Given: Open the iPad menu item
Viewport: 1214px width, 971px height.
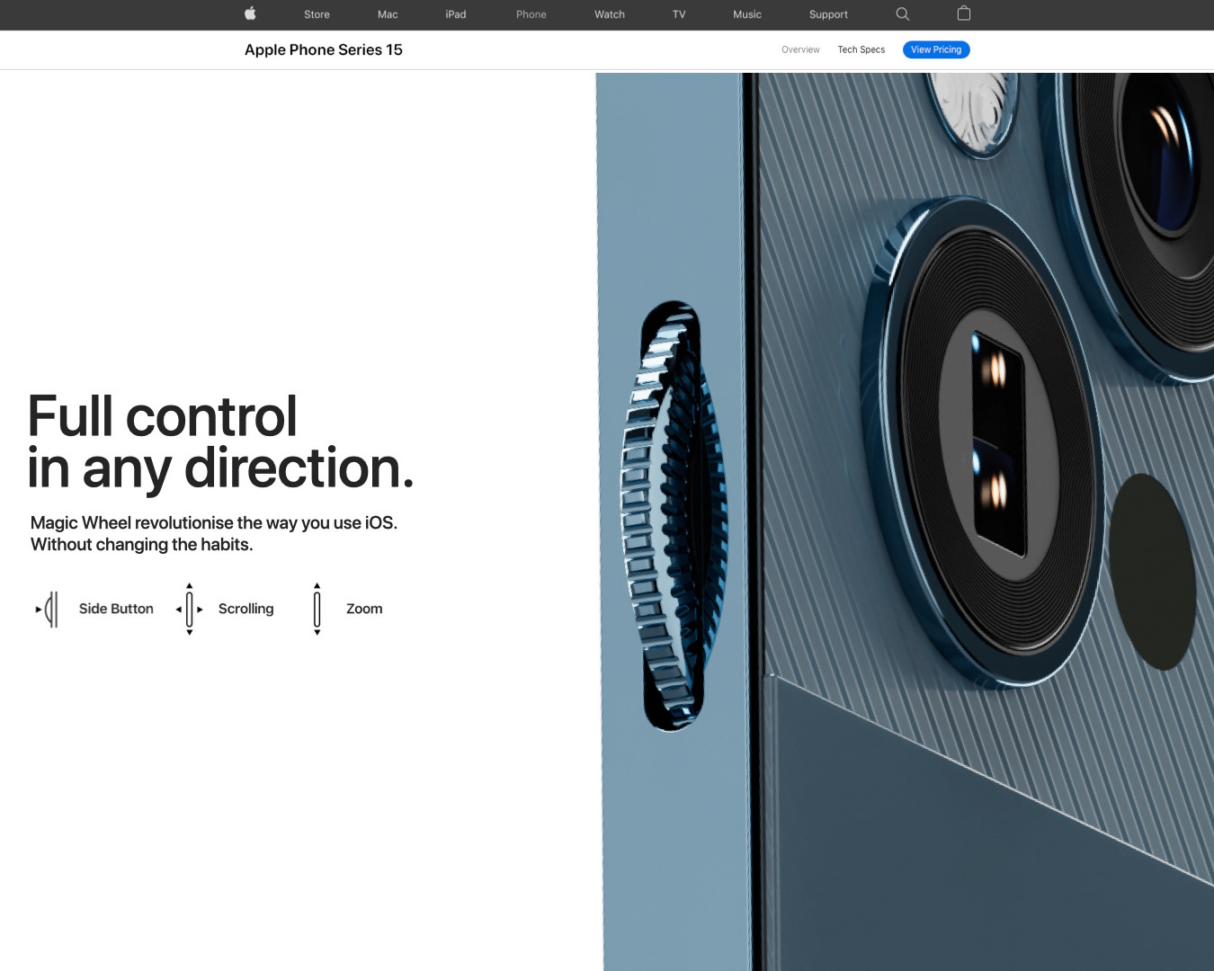Looking at the screenshot, I should (x=456, y=14).
